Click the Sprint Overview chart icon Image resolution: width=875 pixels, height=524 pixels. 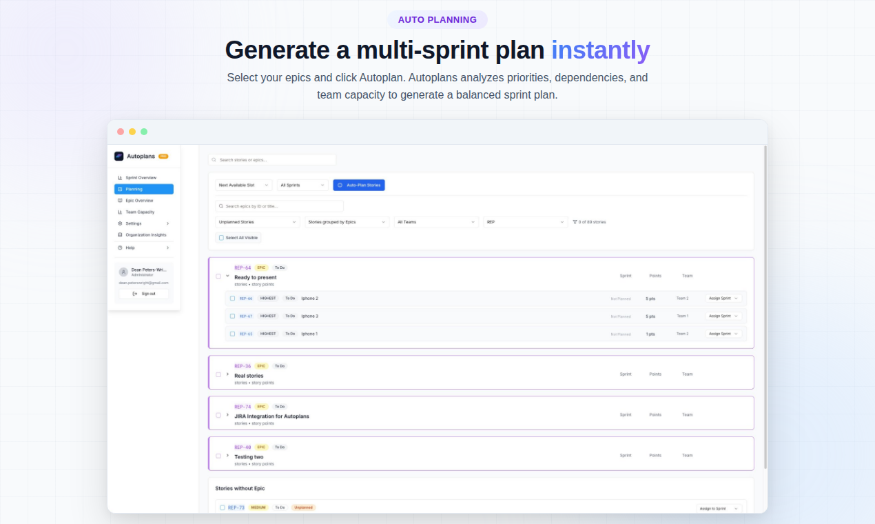click(120, 178)
